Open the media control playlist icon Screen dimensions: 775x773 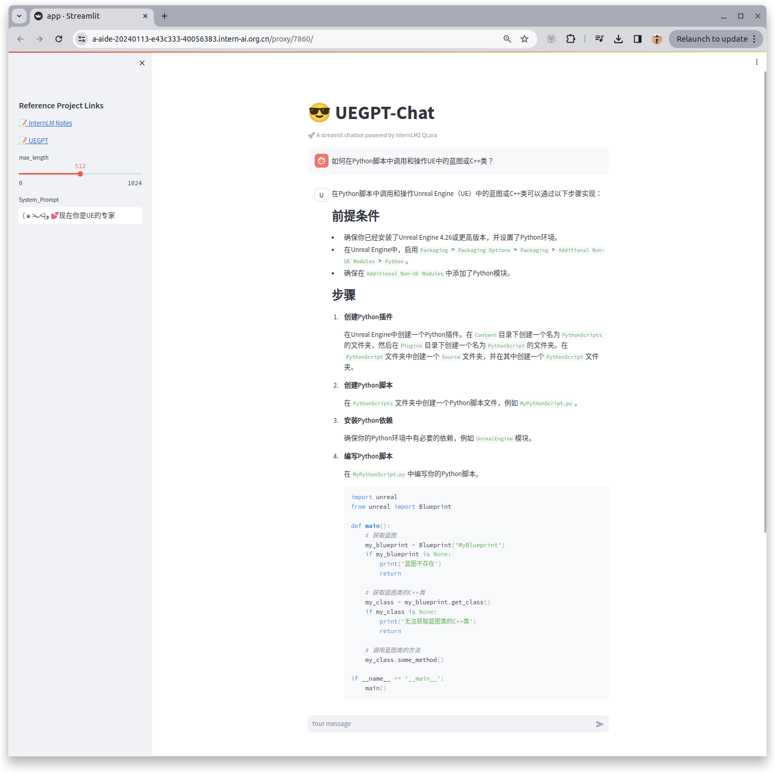point(599,39)
